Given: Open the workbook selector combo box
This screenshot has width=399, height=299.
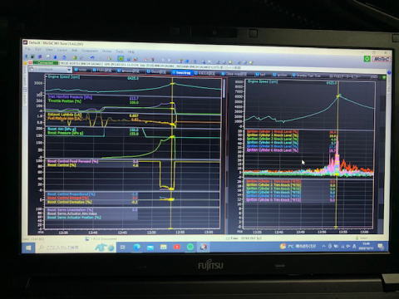Looking at the screenshot, I should point(50,69).
